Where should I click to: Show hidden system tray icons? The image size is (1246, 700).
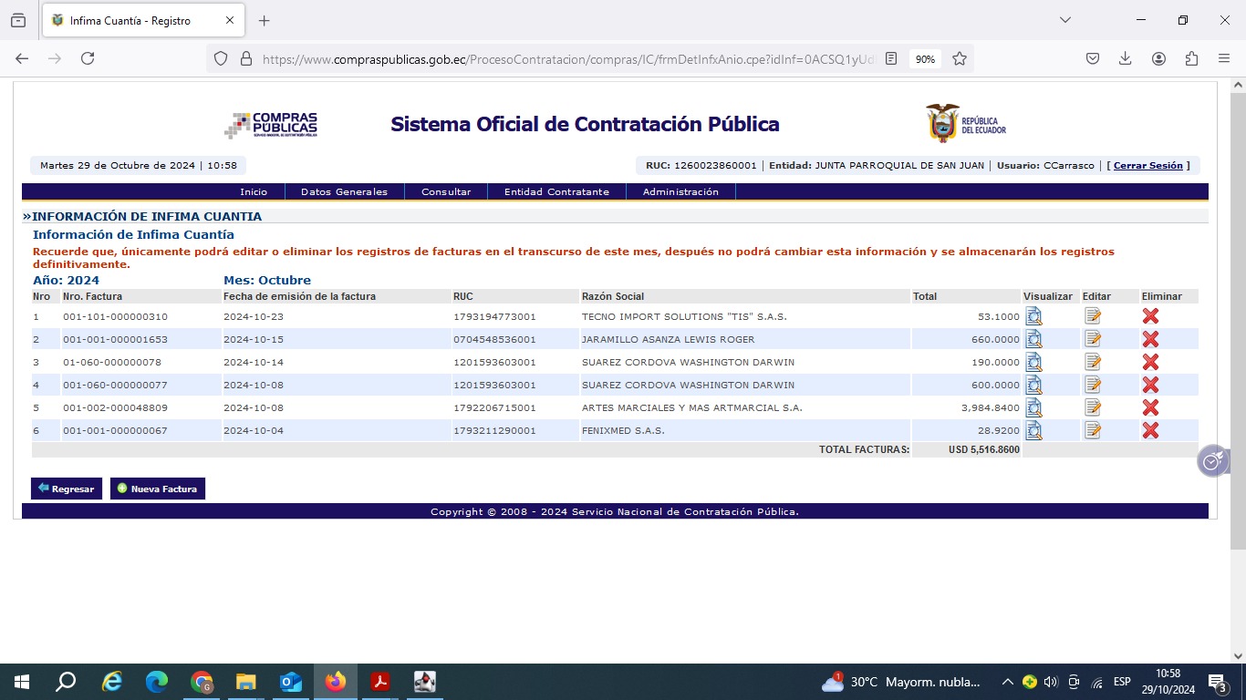click(1007, 682)
